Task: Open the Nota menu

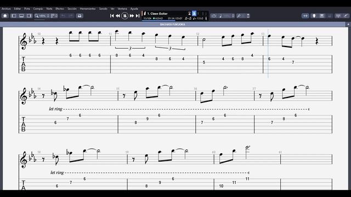Action: click(49, 9)
